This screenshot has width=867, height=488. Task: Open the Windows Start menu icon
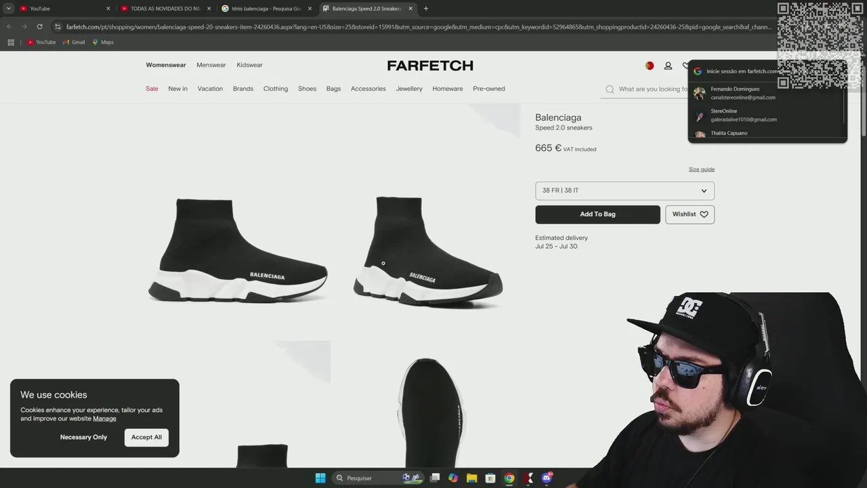pos(320,478)
